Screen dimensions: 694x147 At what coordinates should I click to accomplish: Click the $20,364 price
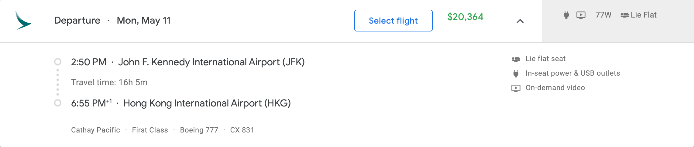click(x=465, y=17)
